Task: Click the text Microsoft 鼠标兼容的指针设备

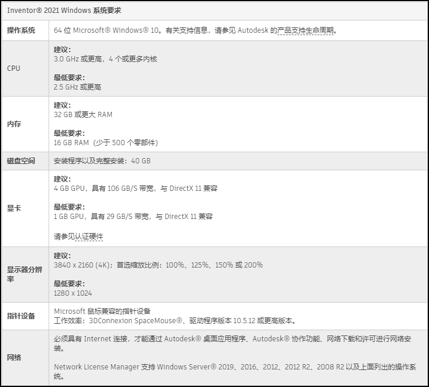Action: pos(102,311)
